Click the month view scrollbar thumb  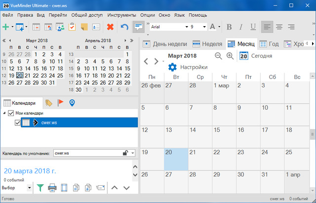tap(313, 134)
